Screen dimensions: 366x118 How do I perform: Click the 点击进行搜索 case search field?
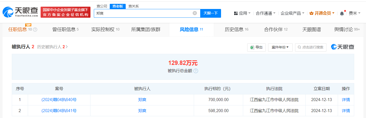point(311,47)
